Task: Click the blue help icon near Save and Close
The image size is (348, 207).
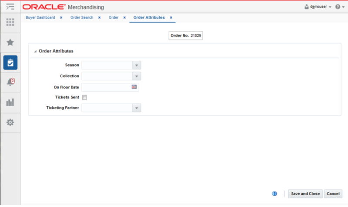Action: 274,194
